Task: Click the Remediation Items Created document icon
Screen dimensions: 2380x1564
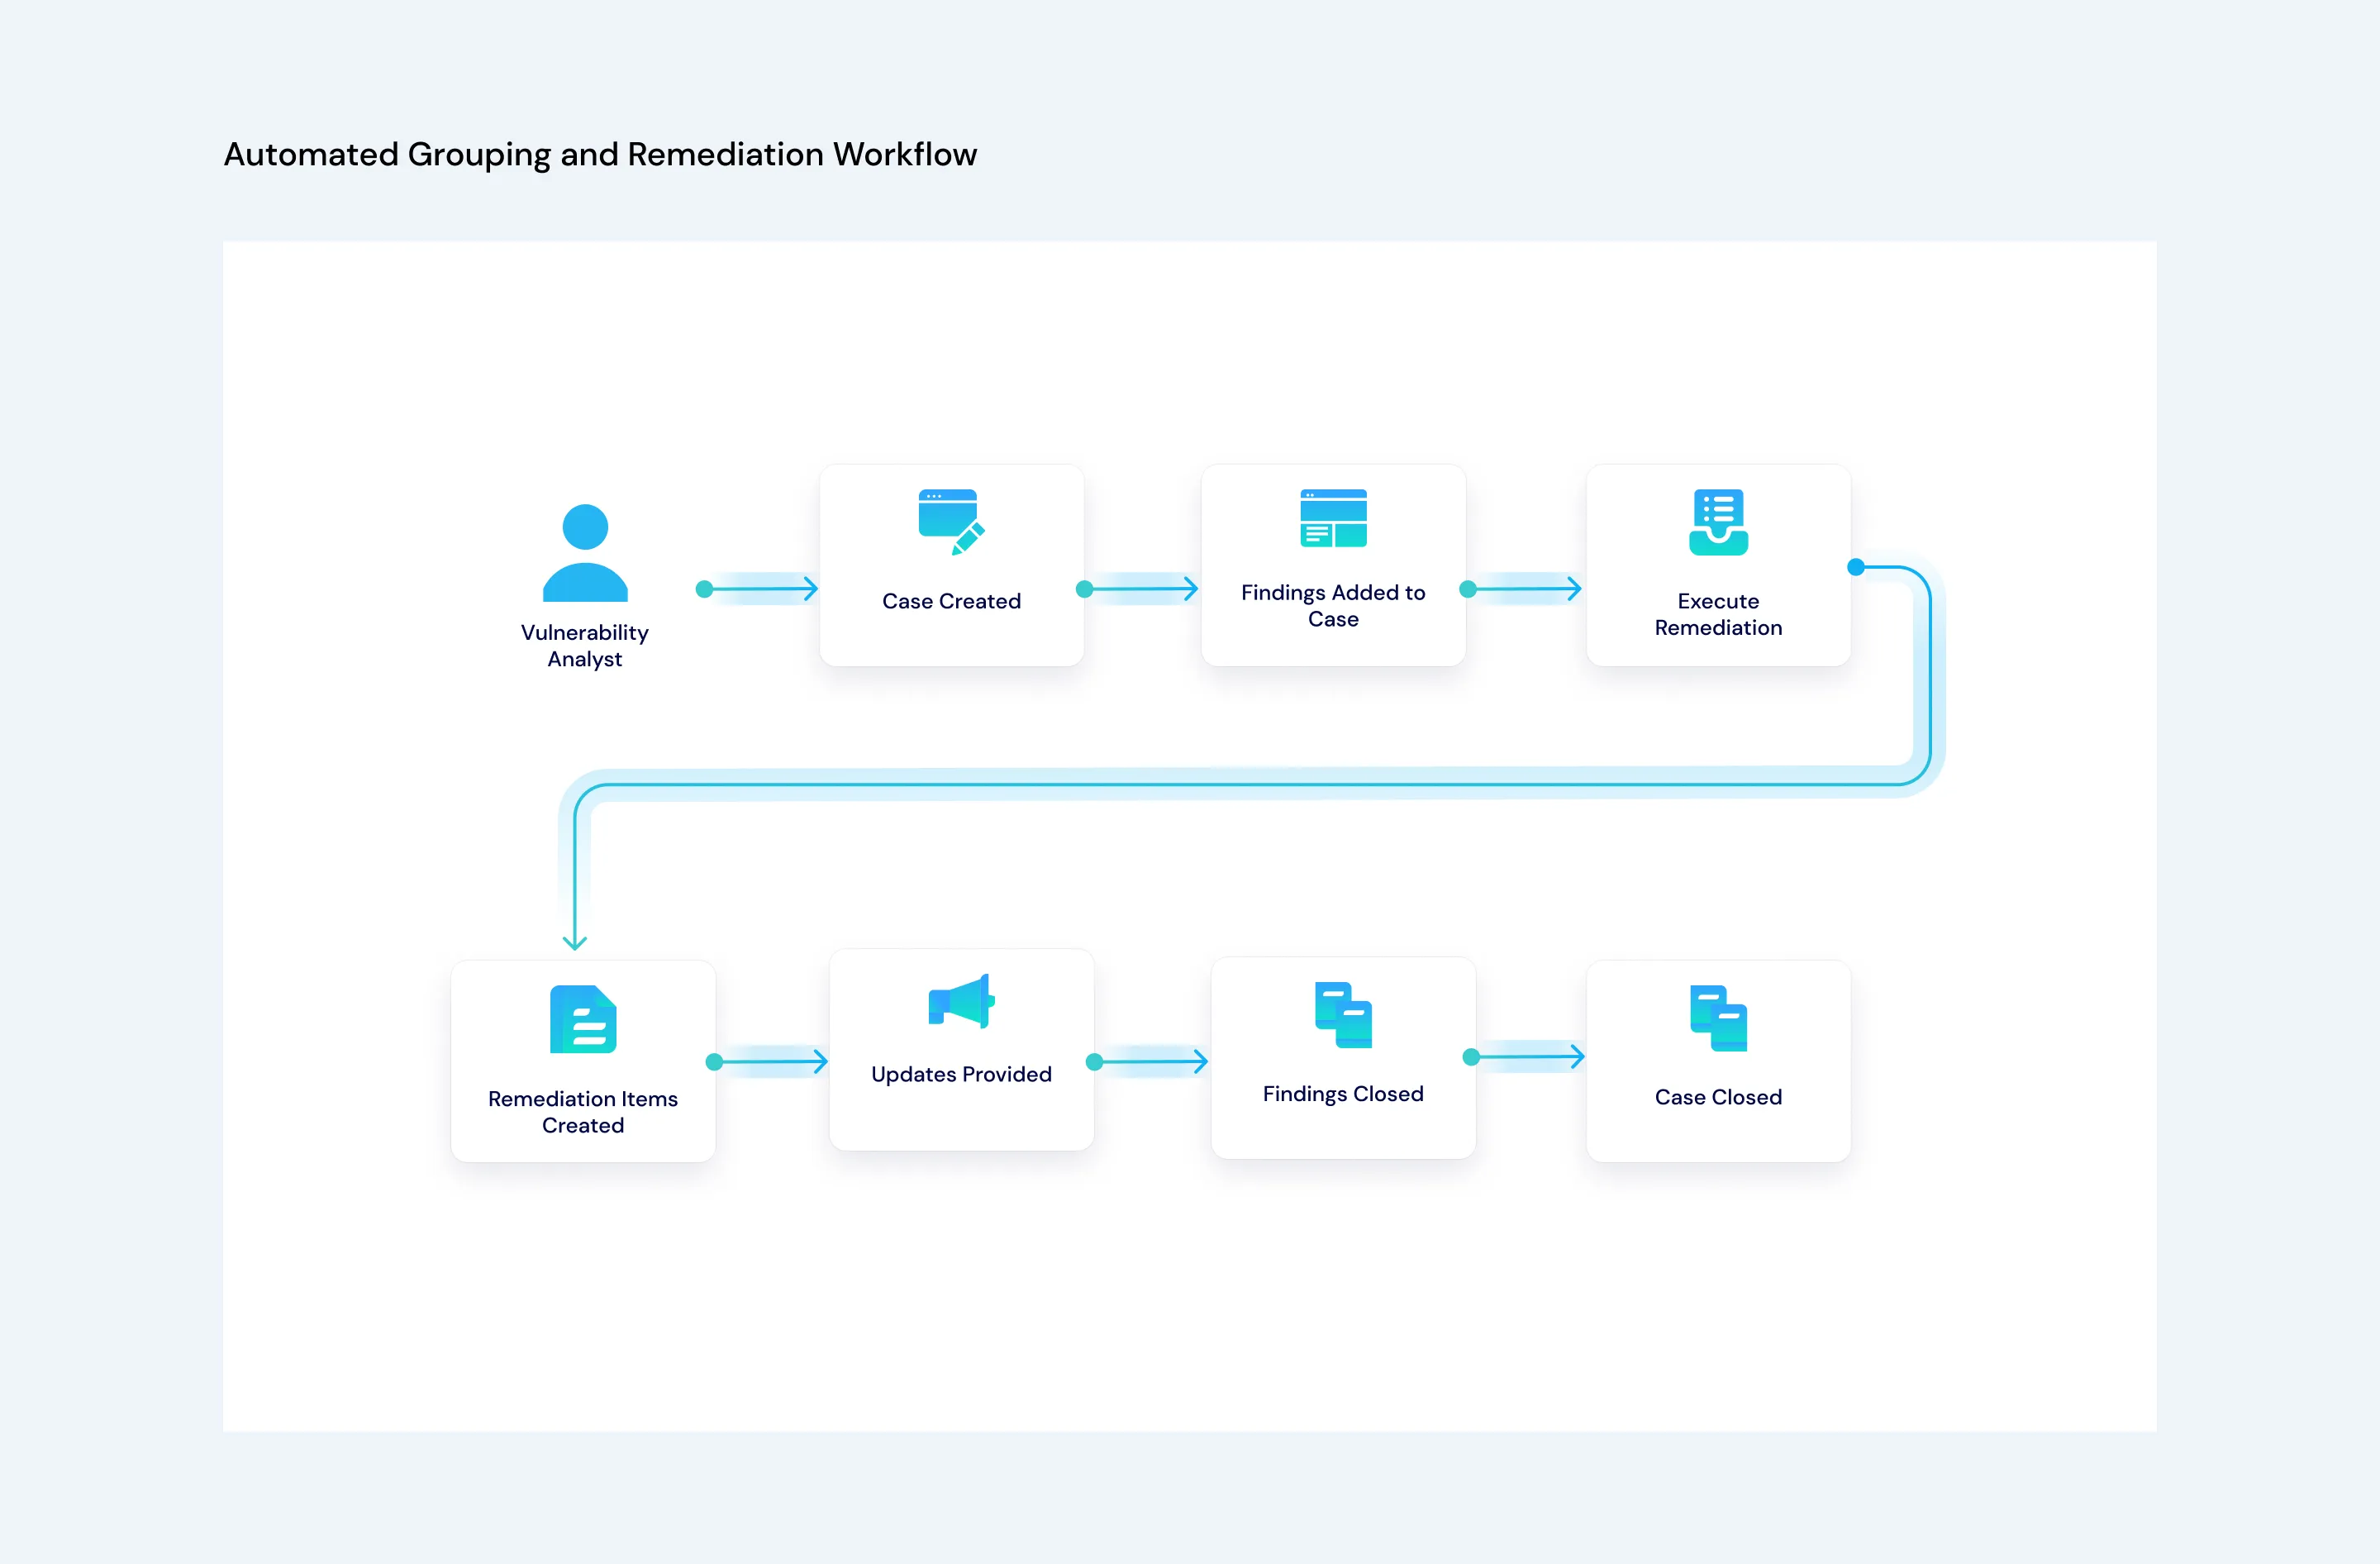Action: (583, 1019)
